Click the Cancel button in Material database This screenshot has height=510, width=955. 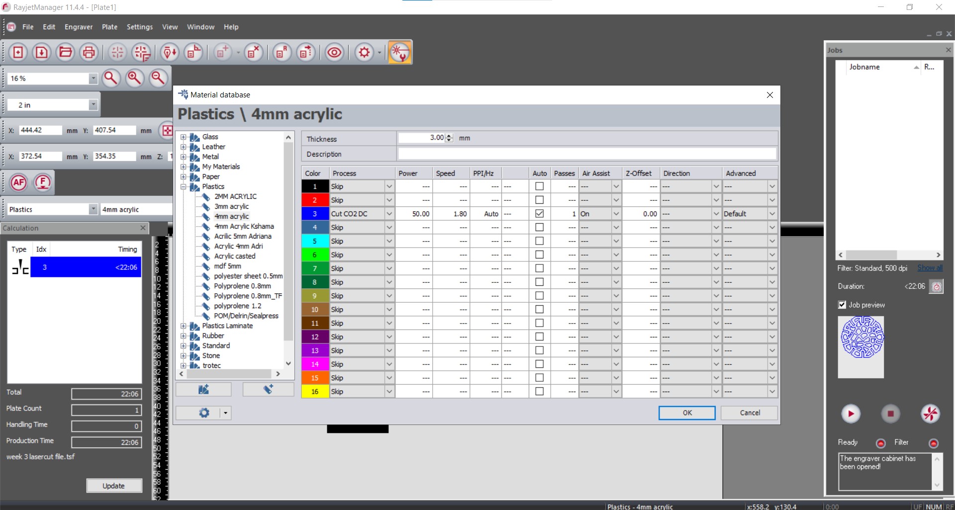tap(750, 413)
